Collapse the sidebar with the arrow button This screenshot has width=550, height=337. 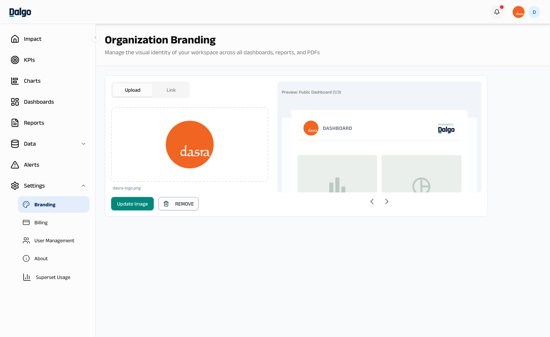pos(95,37)
